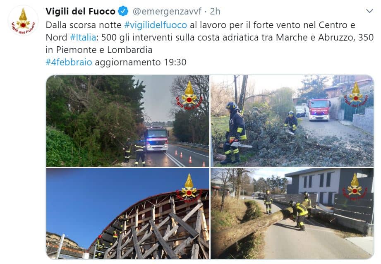
Task: Click the fire truck in the top-left photo
Action: point(157,139)
